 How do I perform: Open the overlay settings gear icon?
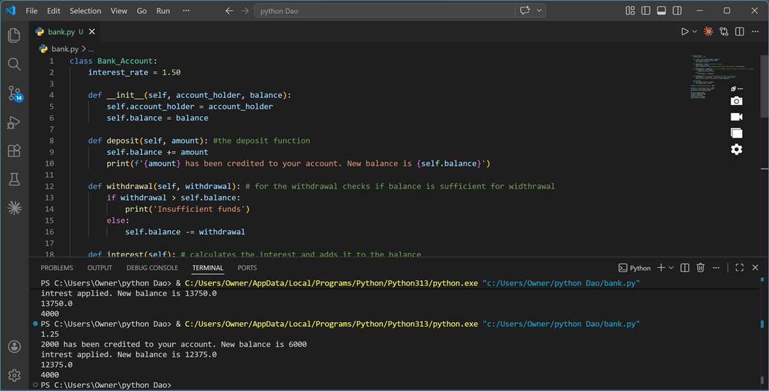(736, 149)
